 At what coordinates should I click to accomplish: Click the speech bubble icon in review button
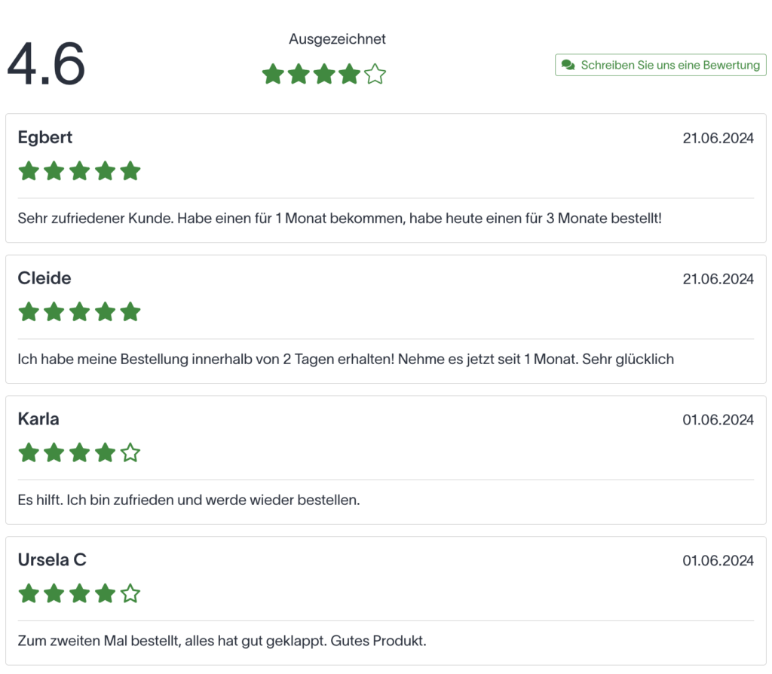568,66
